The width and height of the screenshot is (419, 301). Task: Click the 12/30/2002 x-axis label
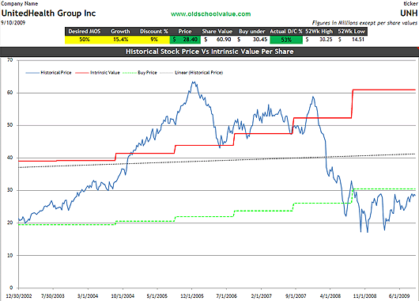(18, 296)
